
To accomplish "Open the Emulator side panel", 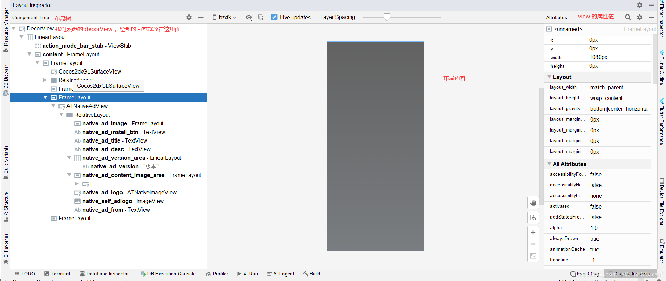I will pyautogui.click(x=662, y=251).
